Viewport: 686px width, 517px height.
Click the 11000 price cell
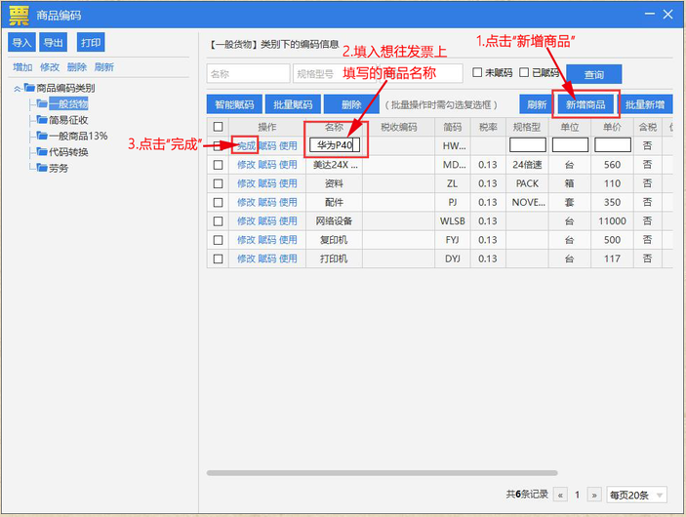point(612,220)
